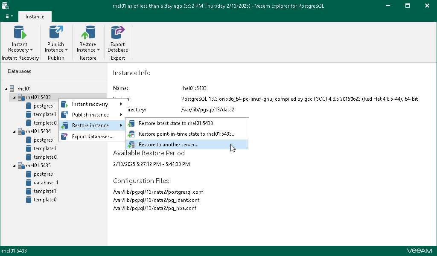Screen dimensions: 437x256
Task: Click the Export databases context menu icon
Action: click(64, 137)
